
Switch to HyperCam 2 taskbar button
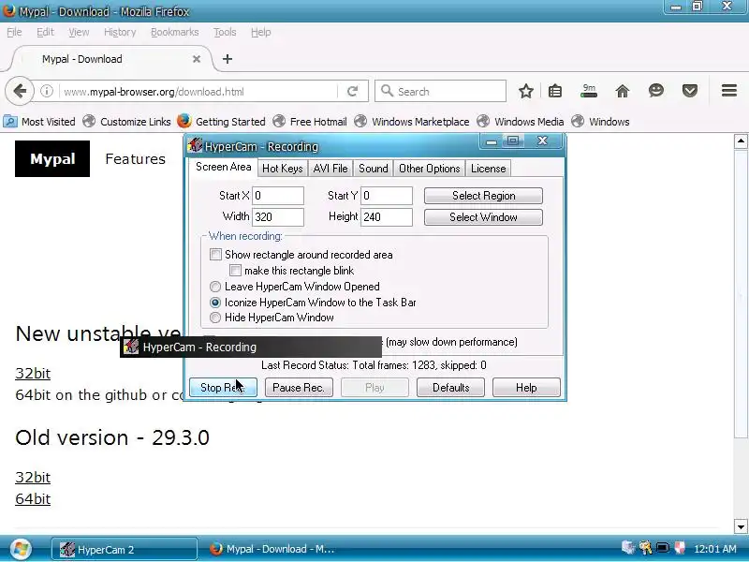click(125, 549)
